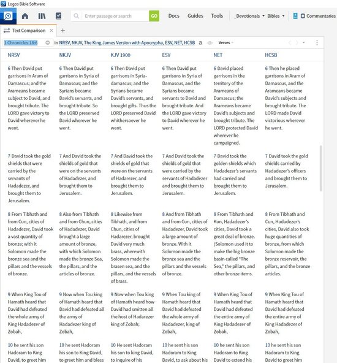The width and height of the screenshot is (337, 363).
Task: Click the HCSB column header
Action: click(x=271, y=55)
